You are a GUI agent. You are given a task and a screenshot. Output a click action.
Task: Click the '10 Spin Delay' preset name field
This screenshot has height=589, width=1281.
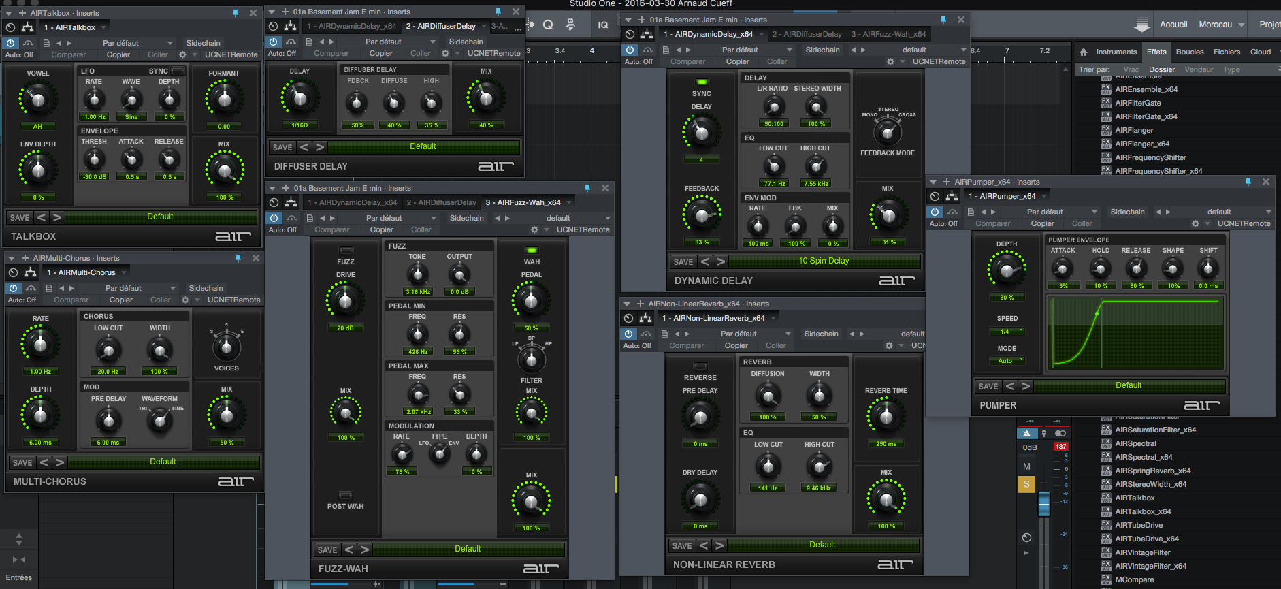coord(824,261)
